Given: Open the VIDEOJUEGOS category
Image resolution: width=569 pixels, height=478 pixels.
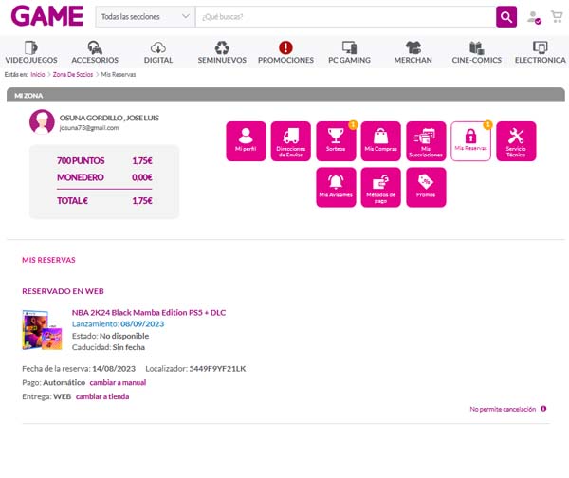Looking at the screenshot, I should (31, 52).
